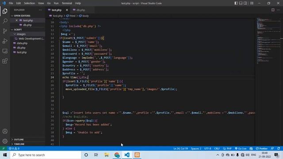
Task: Click the test.php breadcrumb item
Action: (56, 16)
